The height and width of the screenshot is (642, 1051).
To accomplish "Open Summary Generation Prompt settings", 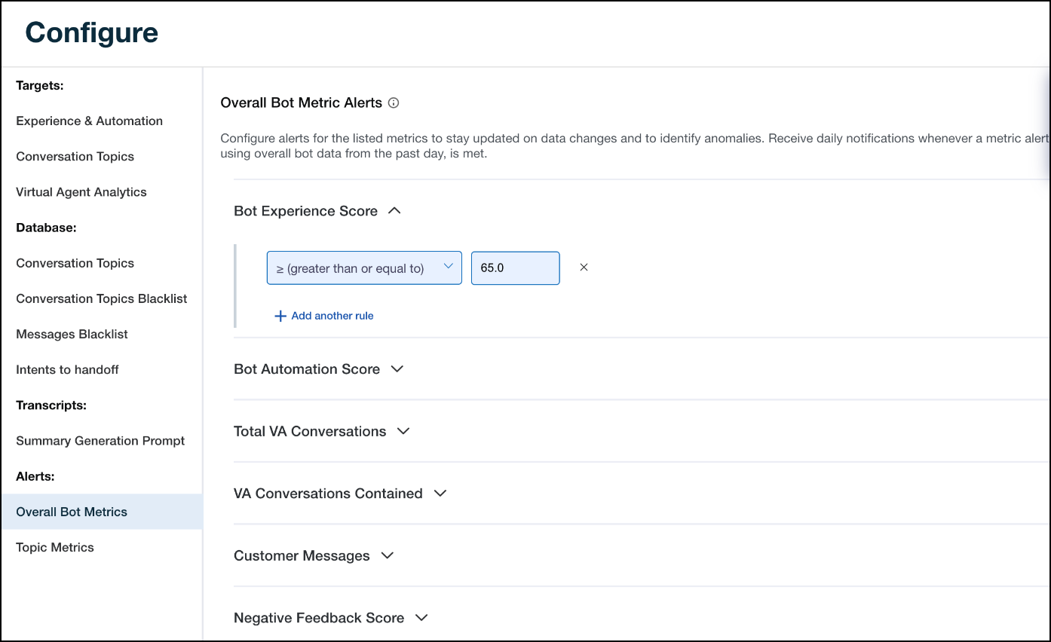I will [x=100, y=441].
